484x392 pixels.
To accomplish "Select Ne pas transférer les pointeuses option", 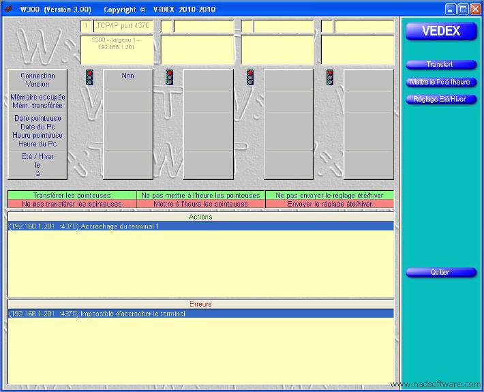I will coord(72,204).
